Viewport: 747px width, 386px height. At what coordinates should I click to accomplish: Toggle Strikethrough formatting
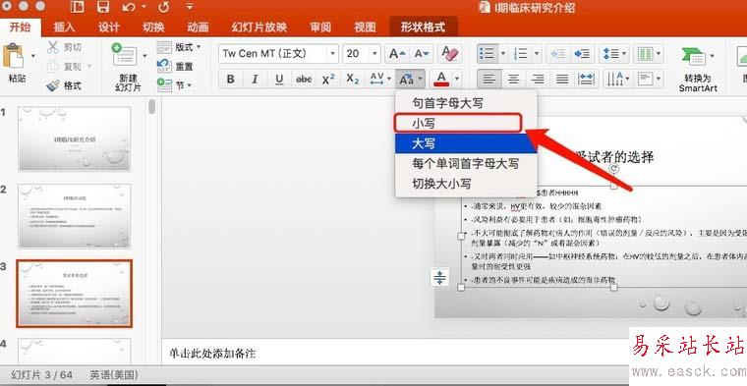click(304, 79)
